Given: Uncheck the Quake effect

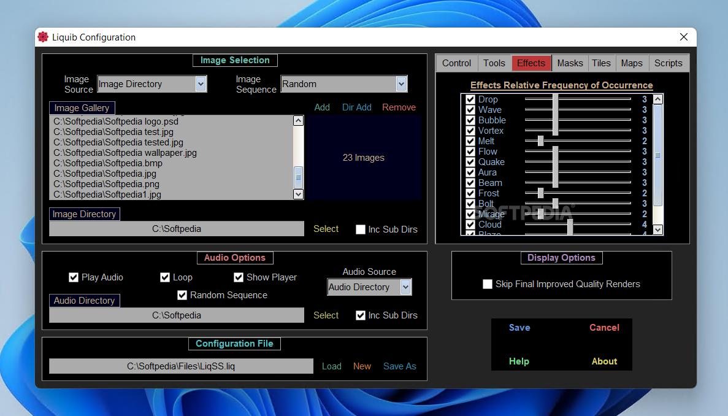Looking at the screenshot, I should pos(470,162).
